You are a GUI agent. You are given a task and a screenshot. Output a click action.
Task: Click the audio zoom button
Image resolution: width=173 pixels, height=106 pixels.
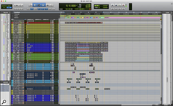click(x=17, y=5)
